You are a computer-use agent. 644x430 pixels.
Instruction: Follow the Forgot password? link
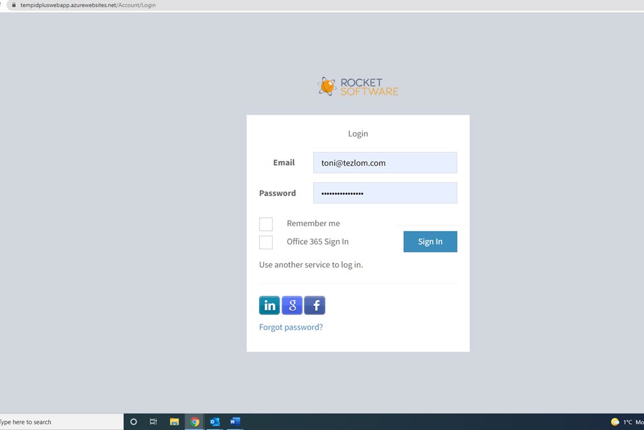[291, 327]
